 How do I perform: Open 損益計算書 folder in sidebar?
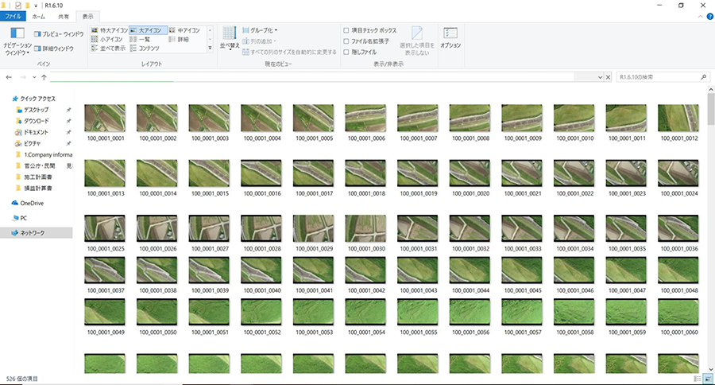click(33, 189)
